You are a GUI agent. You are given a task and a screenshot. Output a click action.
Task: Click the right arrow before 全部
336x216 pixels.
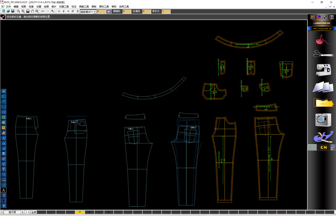click(x=29, y=212)
